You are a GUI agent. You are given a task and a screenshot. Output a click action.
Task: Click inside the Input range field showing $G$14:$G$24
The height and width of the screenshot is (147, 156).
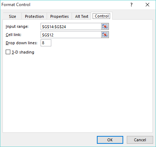[x=71, y=26]
